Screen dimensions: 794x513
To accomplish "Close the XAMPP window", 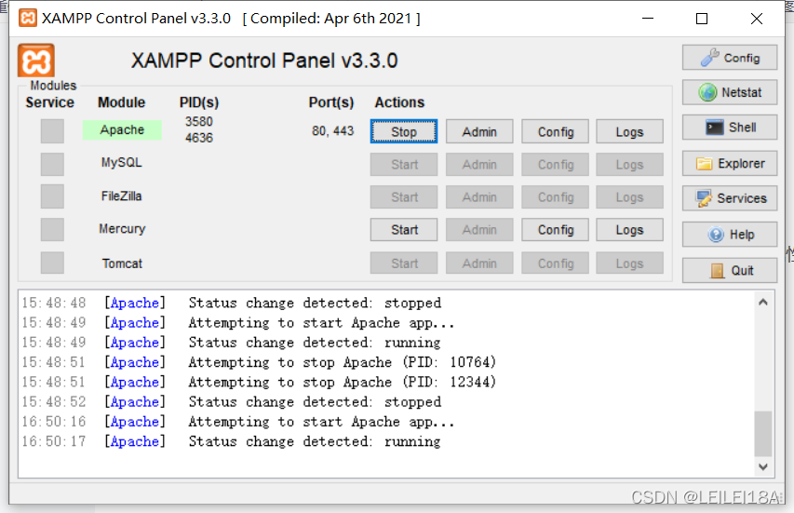I will click(757, 19).
